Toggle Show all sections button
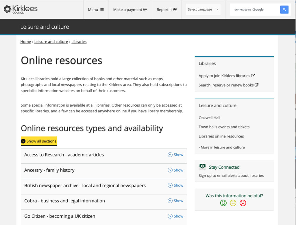The width and height of the screenshot is (296, 225). pyautogui.click(x=39, y=141)
